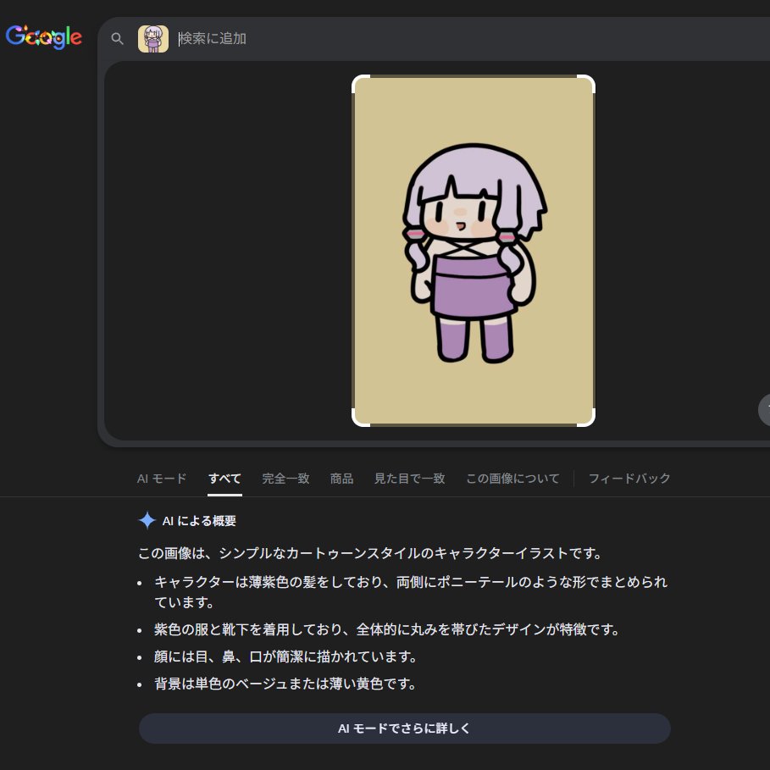Open the 商品 tab
Viewport: 770px width, 770px height.
tap(341, 478)
